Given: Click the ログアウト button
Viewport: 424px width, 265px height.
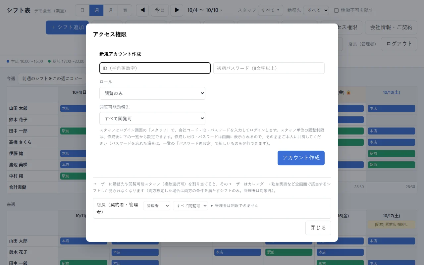Looking at the screenshot, I should click(399, 44).
